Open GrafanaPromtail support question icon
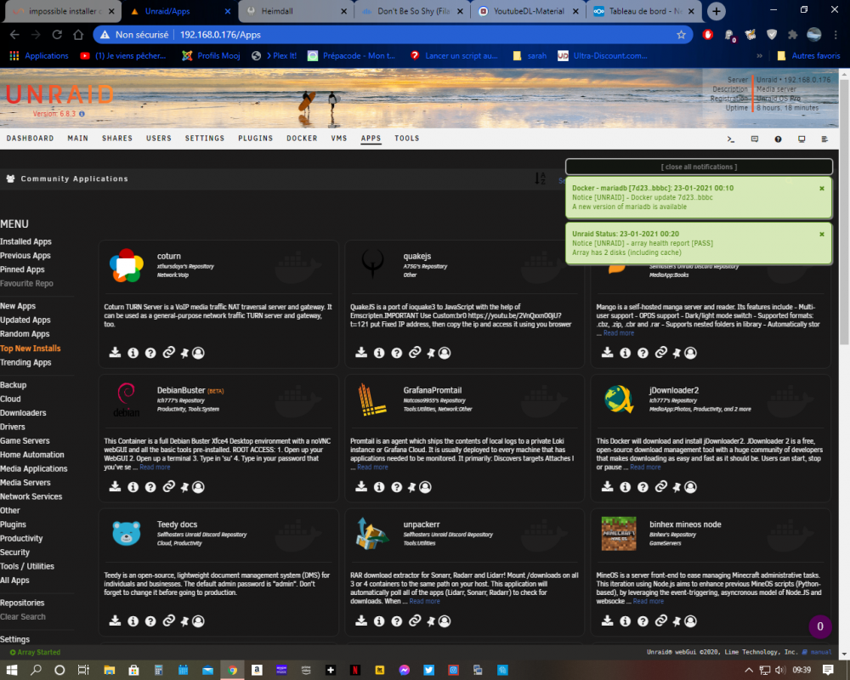Screen dimensions: 850x680 pos(397,487)
